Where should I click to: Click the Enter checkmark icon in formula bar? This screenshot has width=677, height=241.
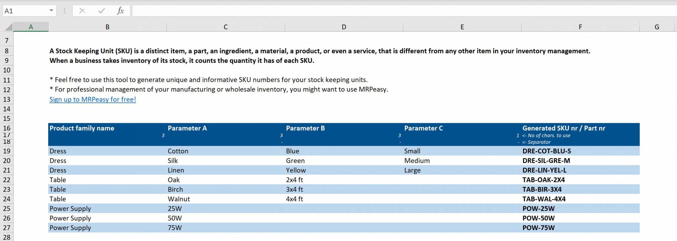[x=101, y=11]
